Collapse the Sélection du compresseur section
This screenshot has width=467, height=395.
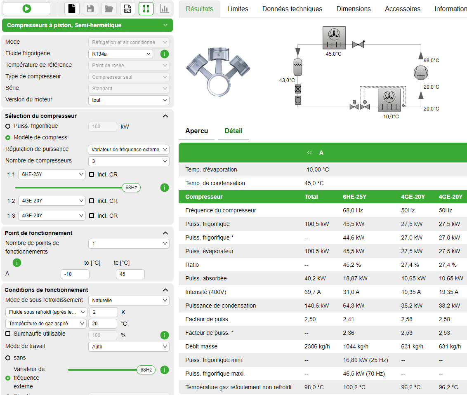point(165,116)
